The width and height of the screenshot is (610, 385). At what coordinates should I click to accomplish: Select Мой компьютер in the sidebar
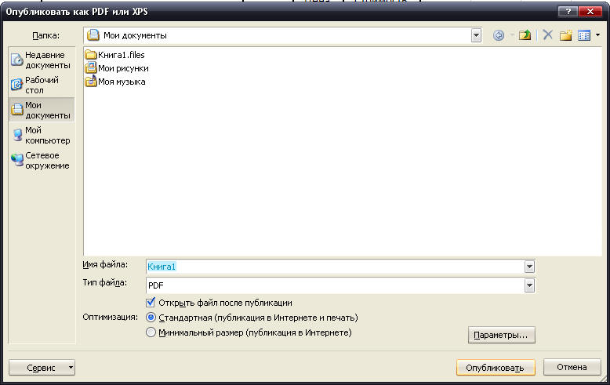41,135
